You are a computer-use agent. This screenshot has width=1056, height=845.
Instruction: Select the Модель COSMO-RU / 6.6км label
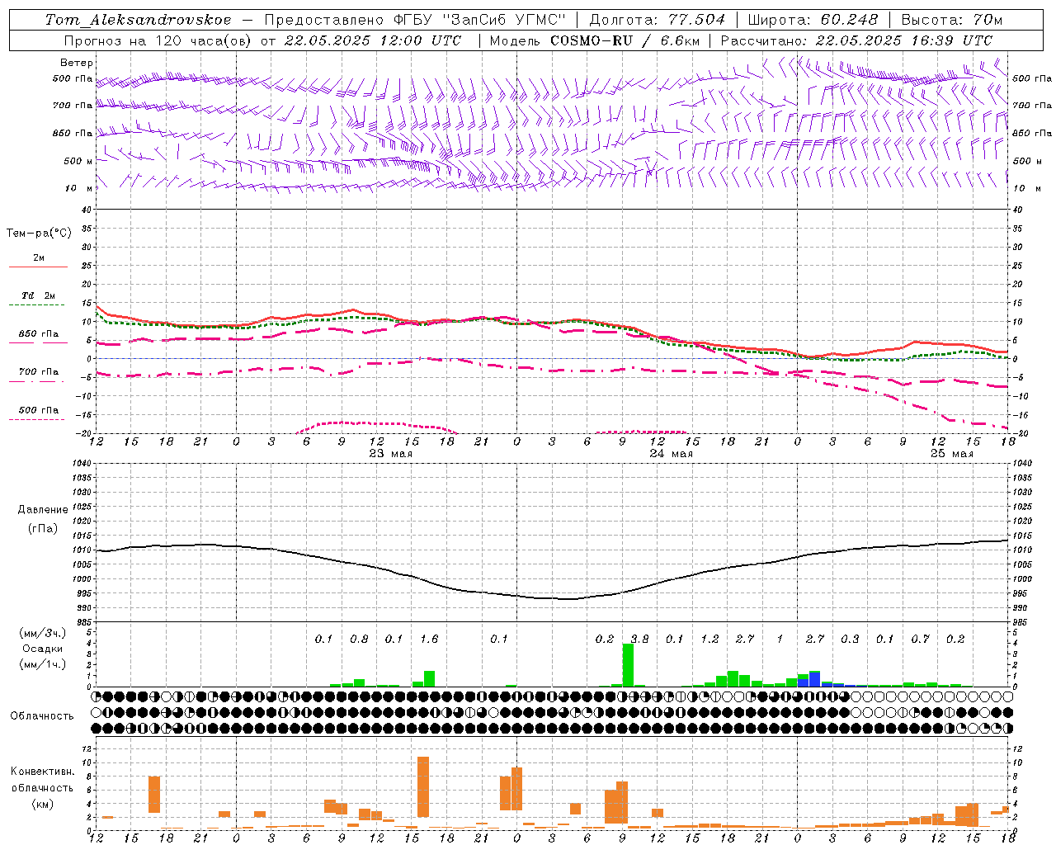coord(595,40)
